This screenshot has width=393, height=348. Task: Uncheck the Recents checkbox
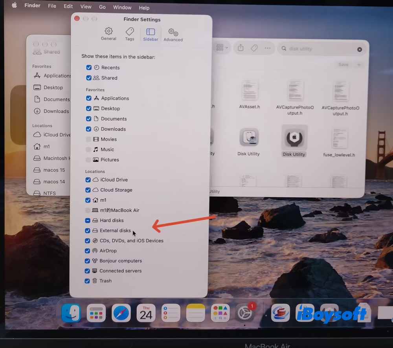point(89,68)
